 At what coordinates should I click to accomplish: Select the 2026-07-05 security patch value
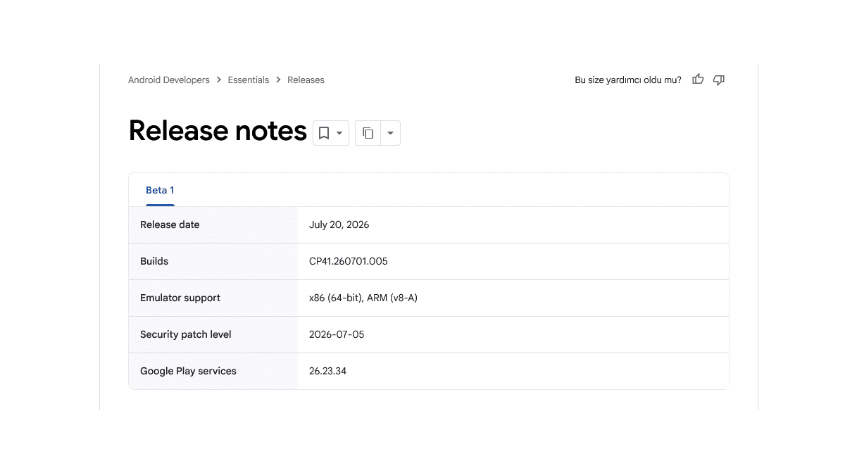click(337, 335)
